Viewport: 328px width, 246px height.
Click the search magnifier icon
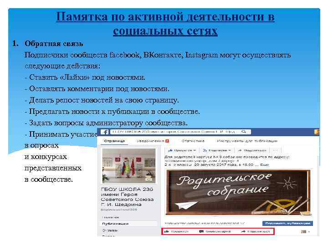tap(243, 132)
